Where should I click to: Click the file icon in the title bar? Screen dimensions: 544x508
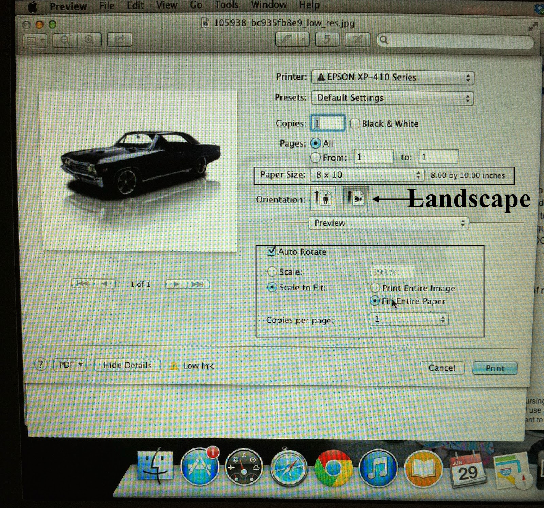pos(205,23)
